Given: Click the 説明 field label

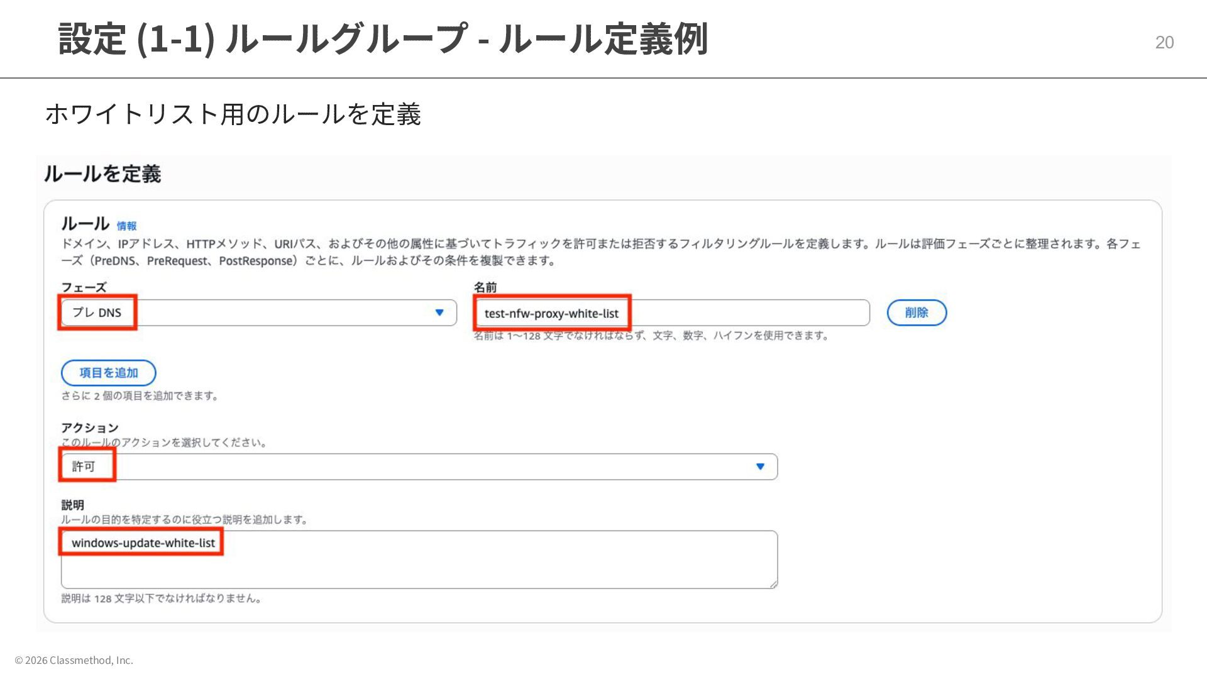Looking at the screenshot, I should point(72,505).
